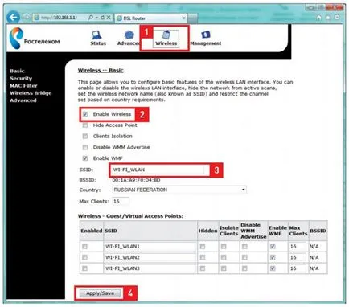Viewport: 349px width, 307px height.
Task: Open Basic in the left sidebar
Action: pos(17,71)
